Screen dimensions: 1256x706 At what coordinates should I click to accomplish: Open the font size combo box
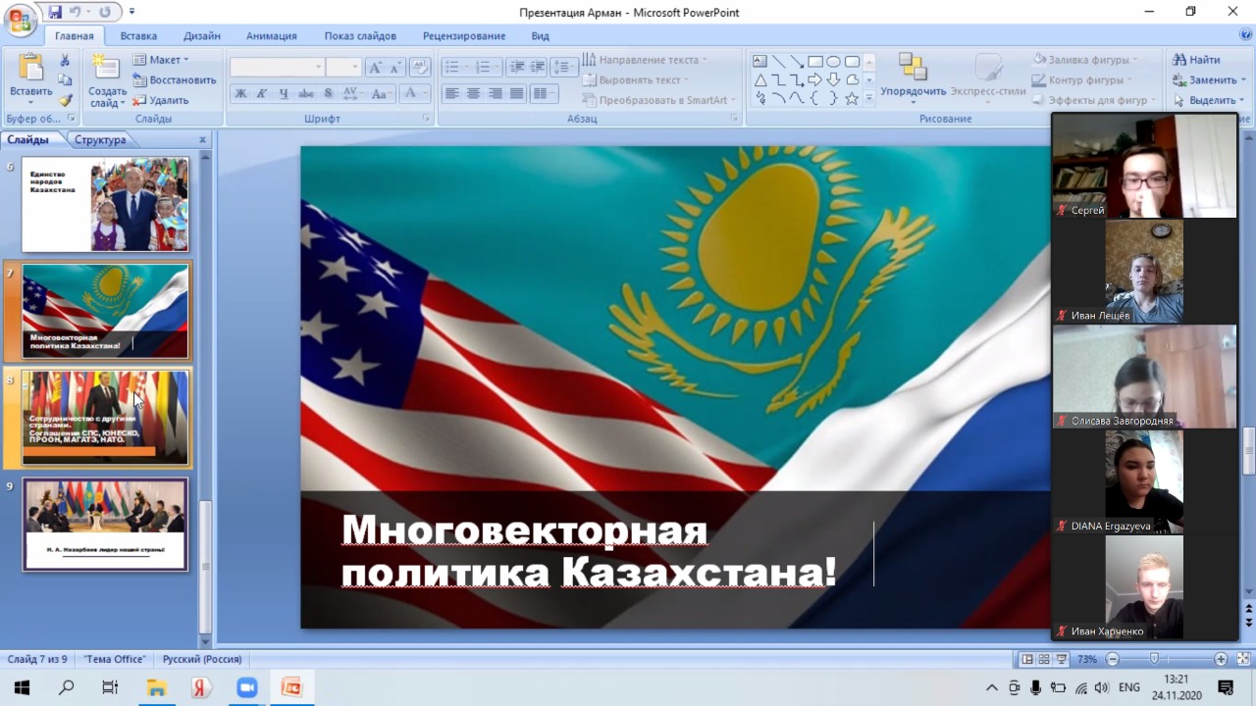(x=343, y=68)
